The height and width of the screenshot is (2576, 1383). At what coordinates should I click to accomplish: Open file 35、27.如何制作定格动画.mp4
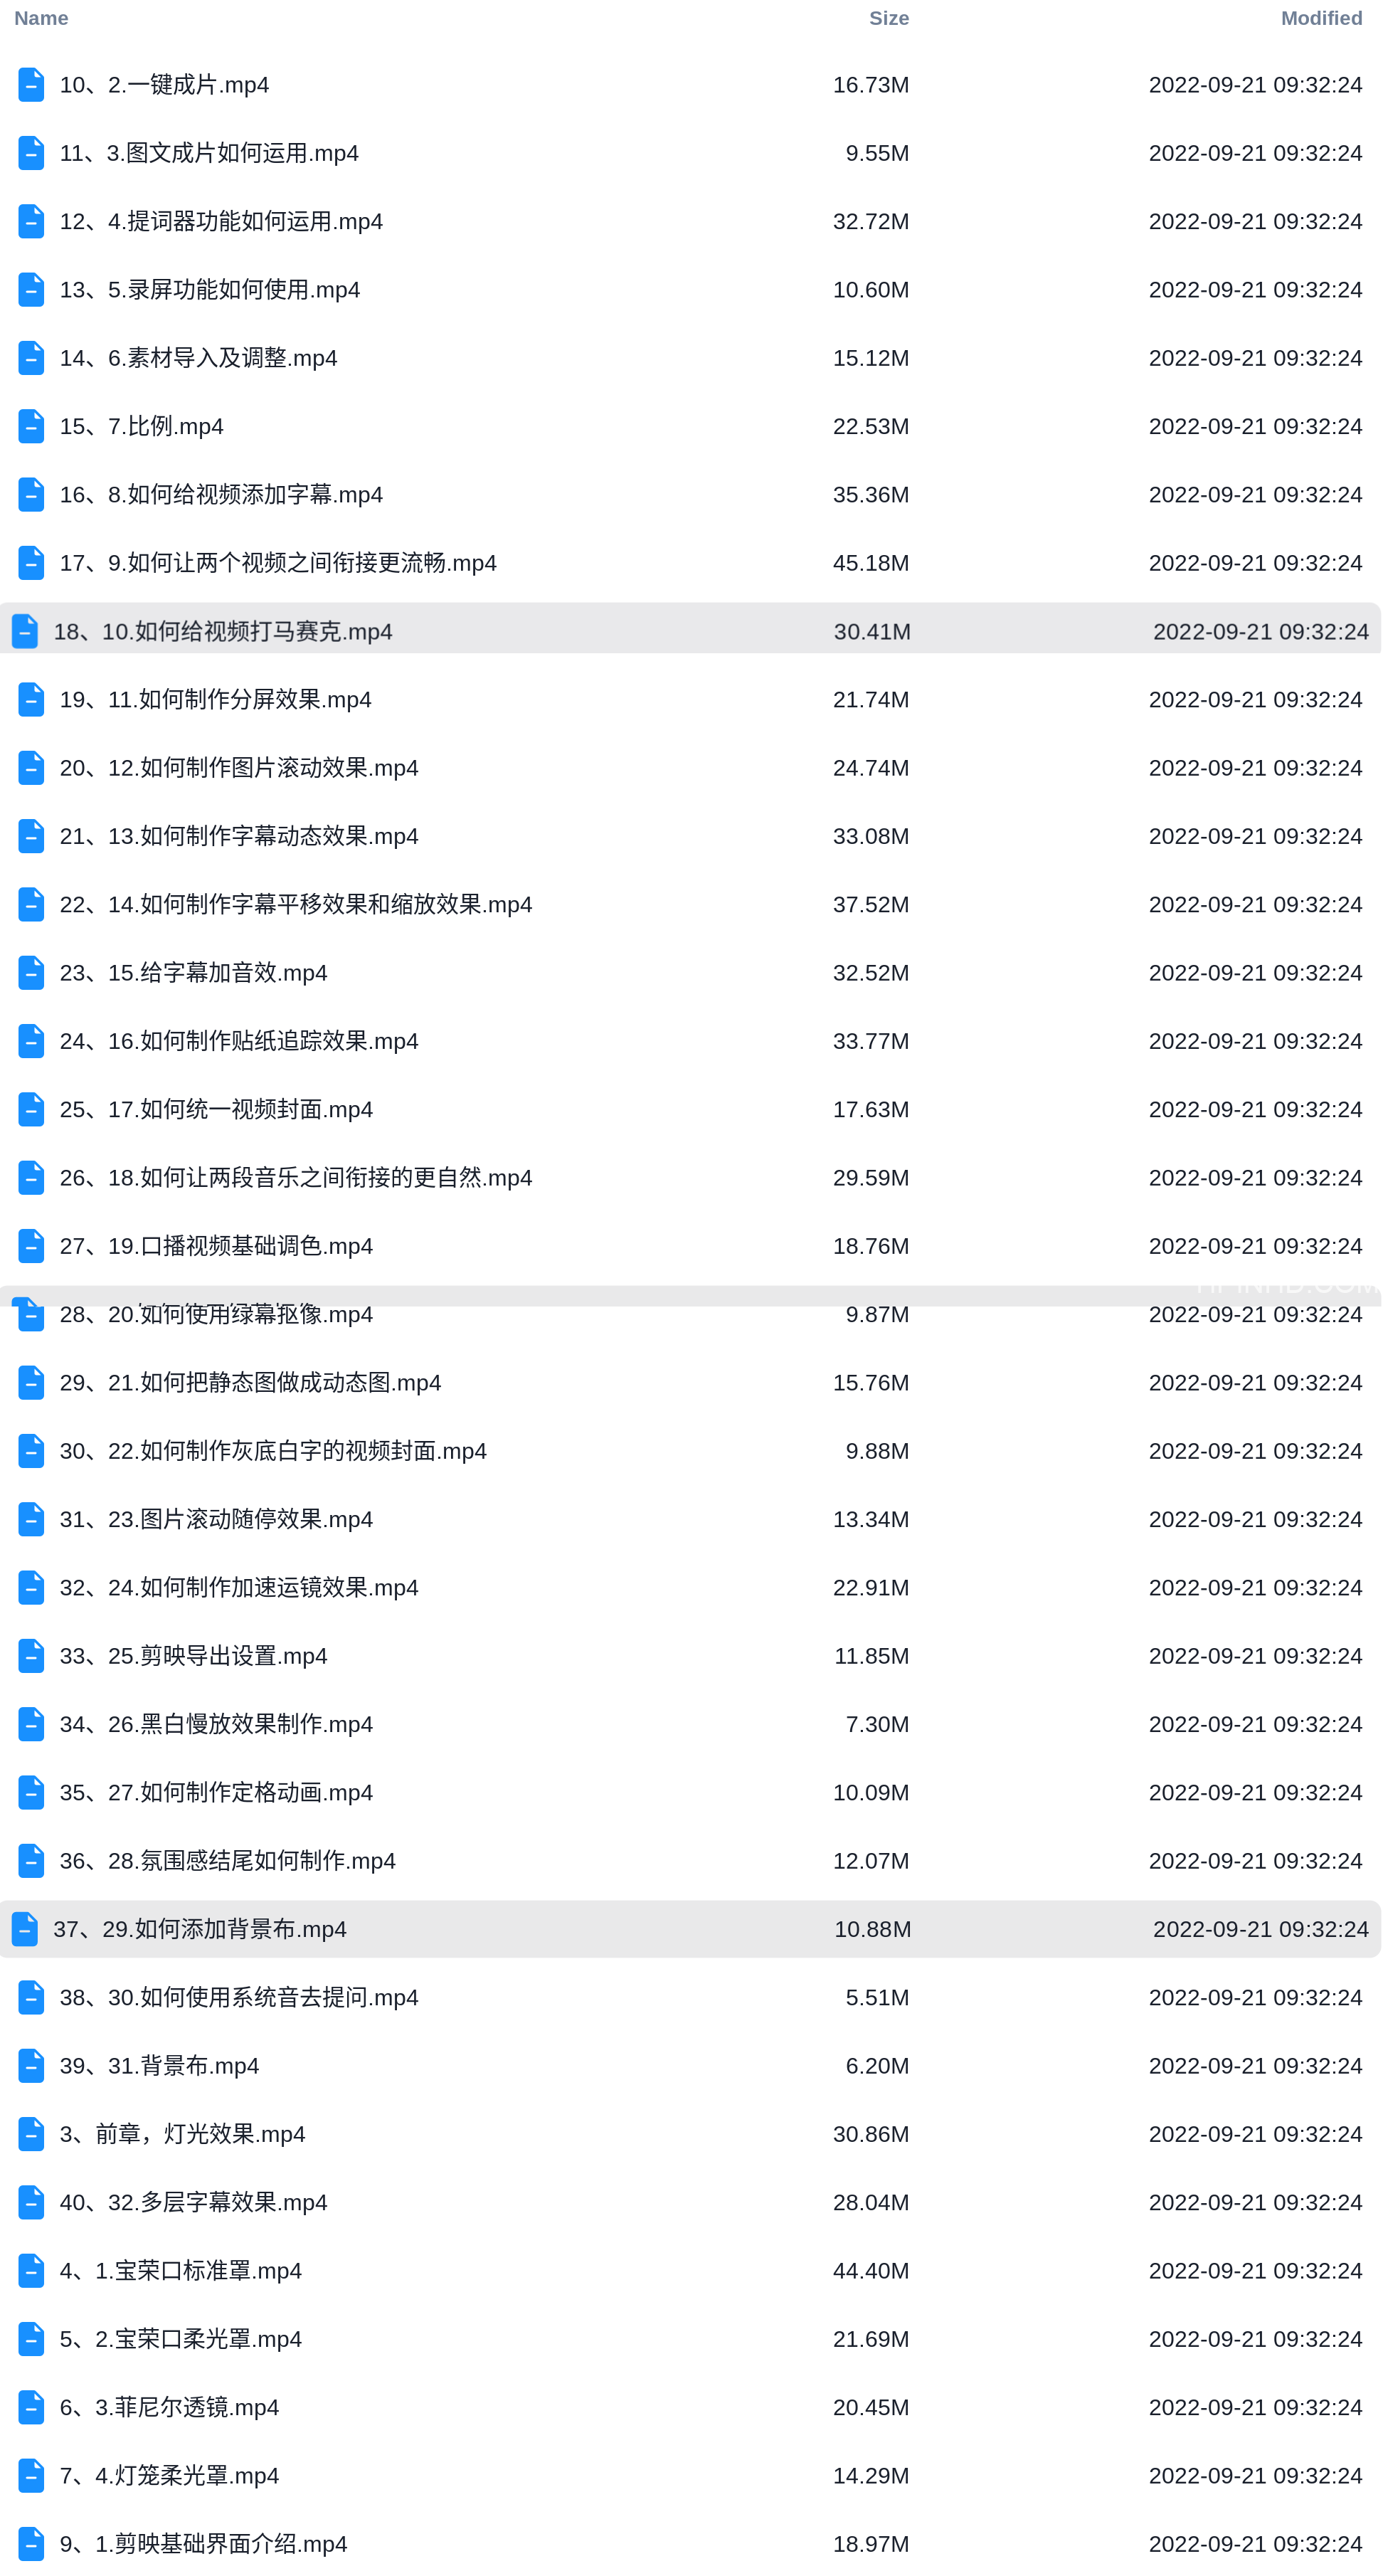click(216, 1793)
